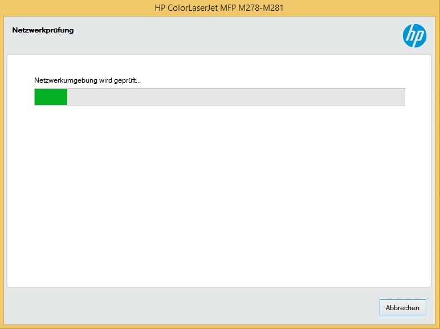Click the 'Netzwerkprüfung' heading

(x=43, y=30)
